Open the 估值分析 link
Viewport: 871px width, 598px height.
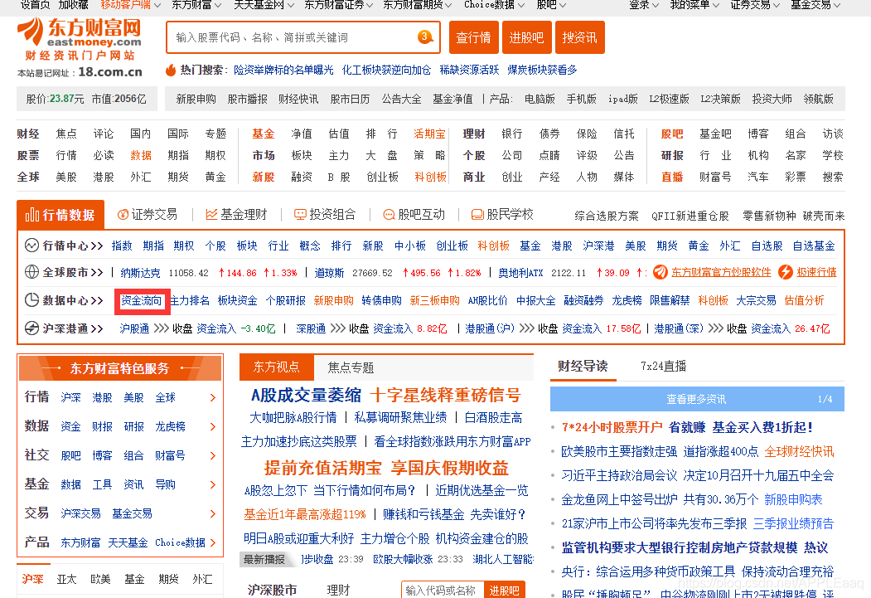[x=804, y=301]
